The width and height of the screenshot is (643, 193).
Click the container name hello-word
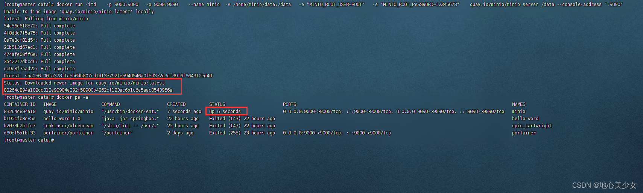525,119
